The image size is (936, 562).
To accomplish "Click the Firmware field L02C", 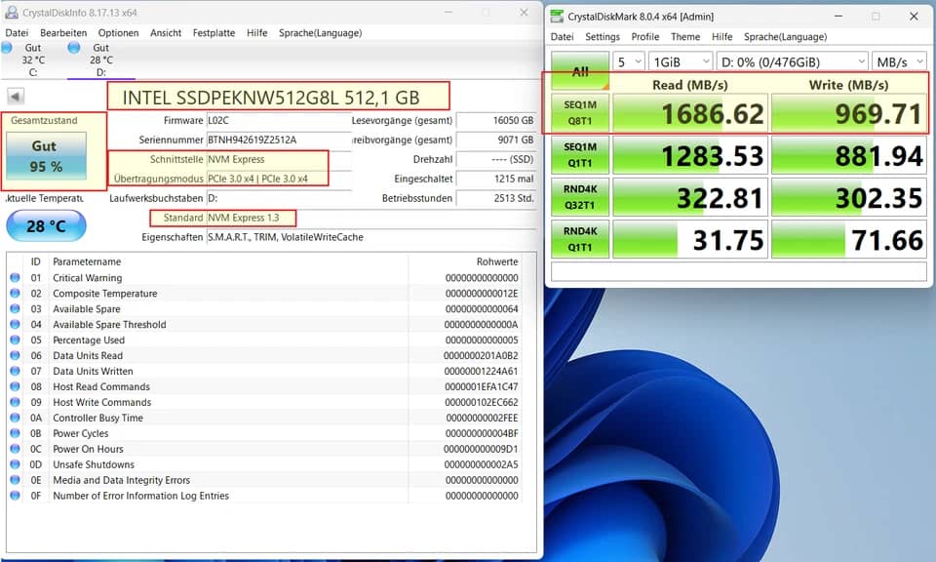I will [x=279, y=120].
